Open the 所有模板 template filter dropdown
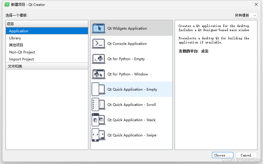This screenshot has width=263, height=164. (x=246, y=15)
